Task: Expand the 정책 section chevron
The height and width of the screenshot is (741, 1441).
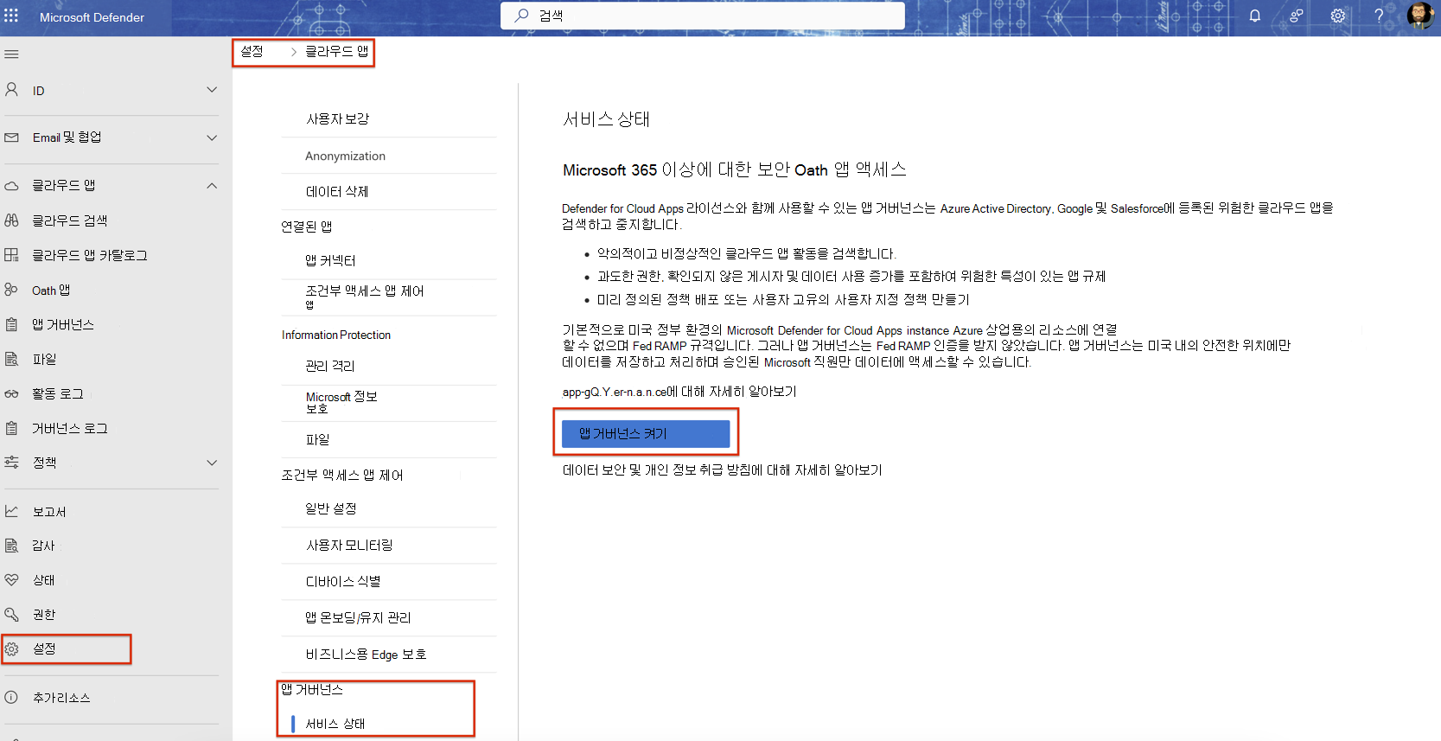Action: pyautogui.click(x=212, y=463)
